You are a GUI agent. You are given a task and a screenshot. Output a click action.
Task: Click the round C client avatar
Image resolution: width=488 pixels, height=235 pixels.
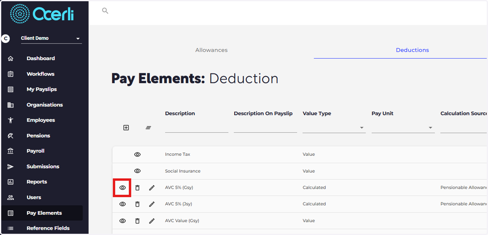pos(5,39)
